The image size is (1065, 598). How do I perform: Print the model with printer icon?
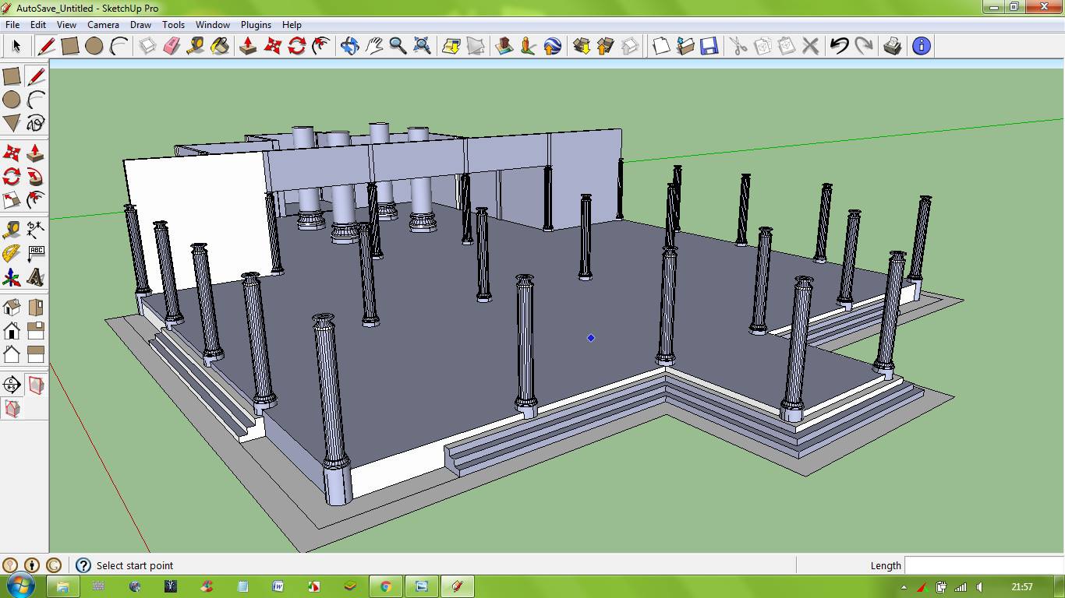point(892,46)
